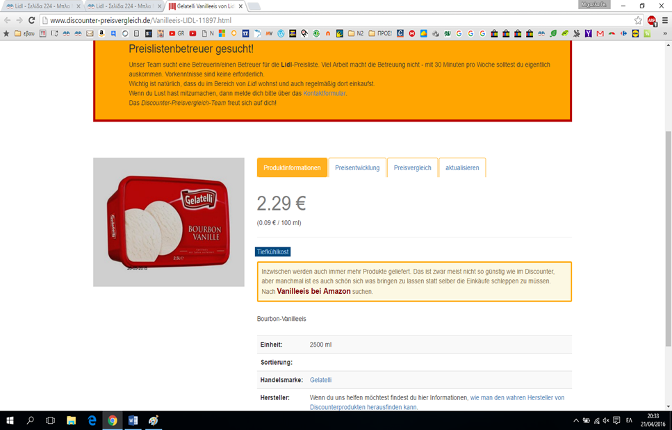Open the N page bookmark
The height and width of the screenshot is (430, 672).
tap(208, 33)
